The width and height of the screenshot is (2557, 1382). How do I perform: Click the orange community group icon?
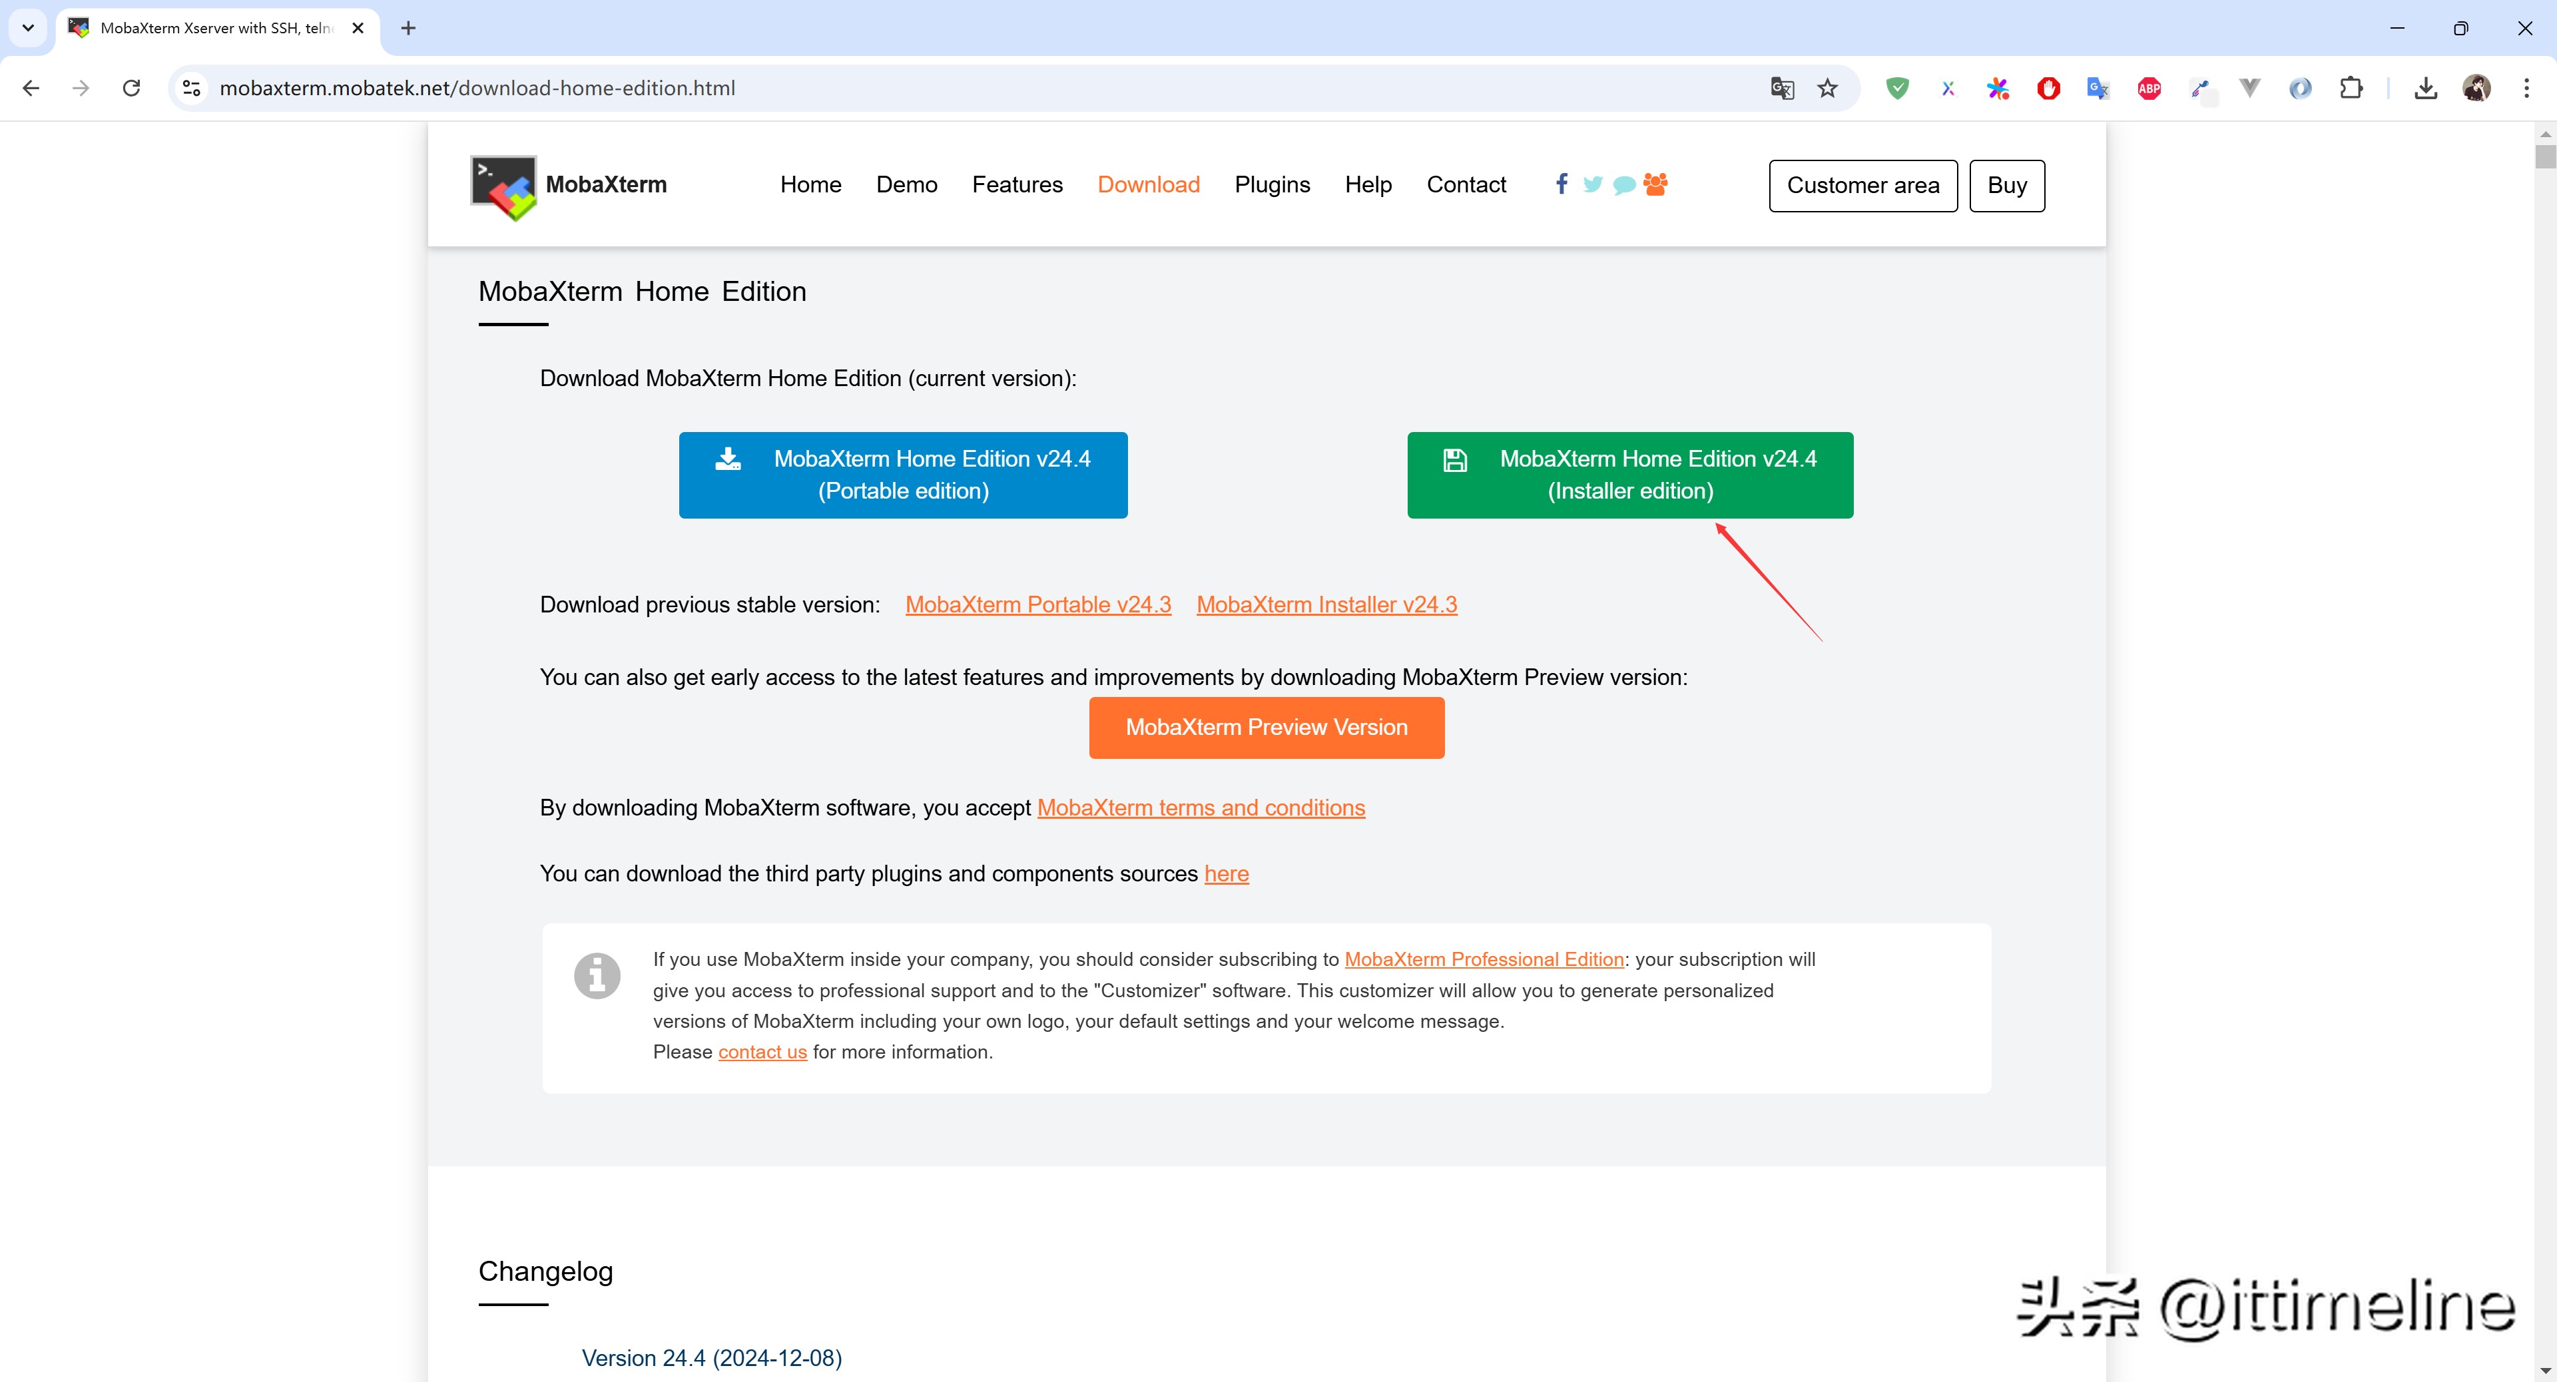1655,184
